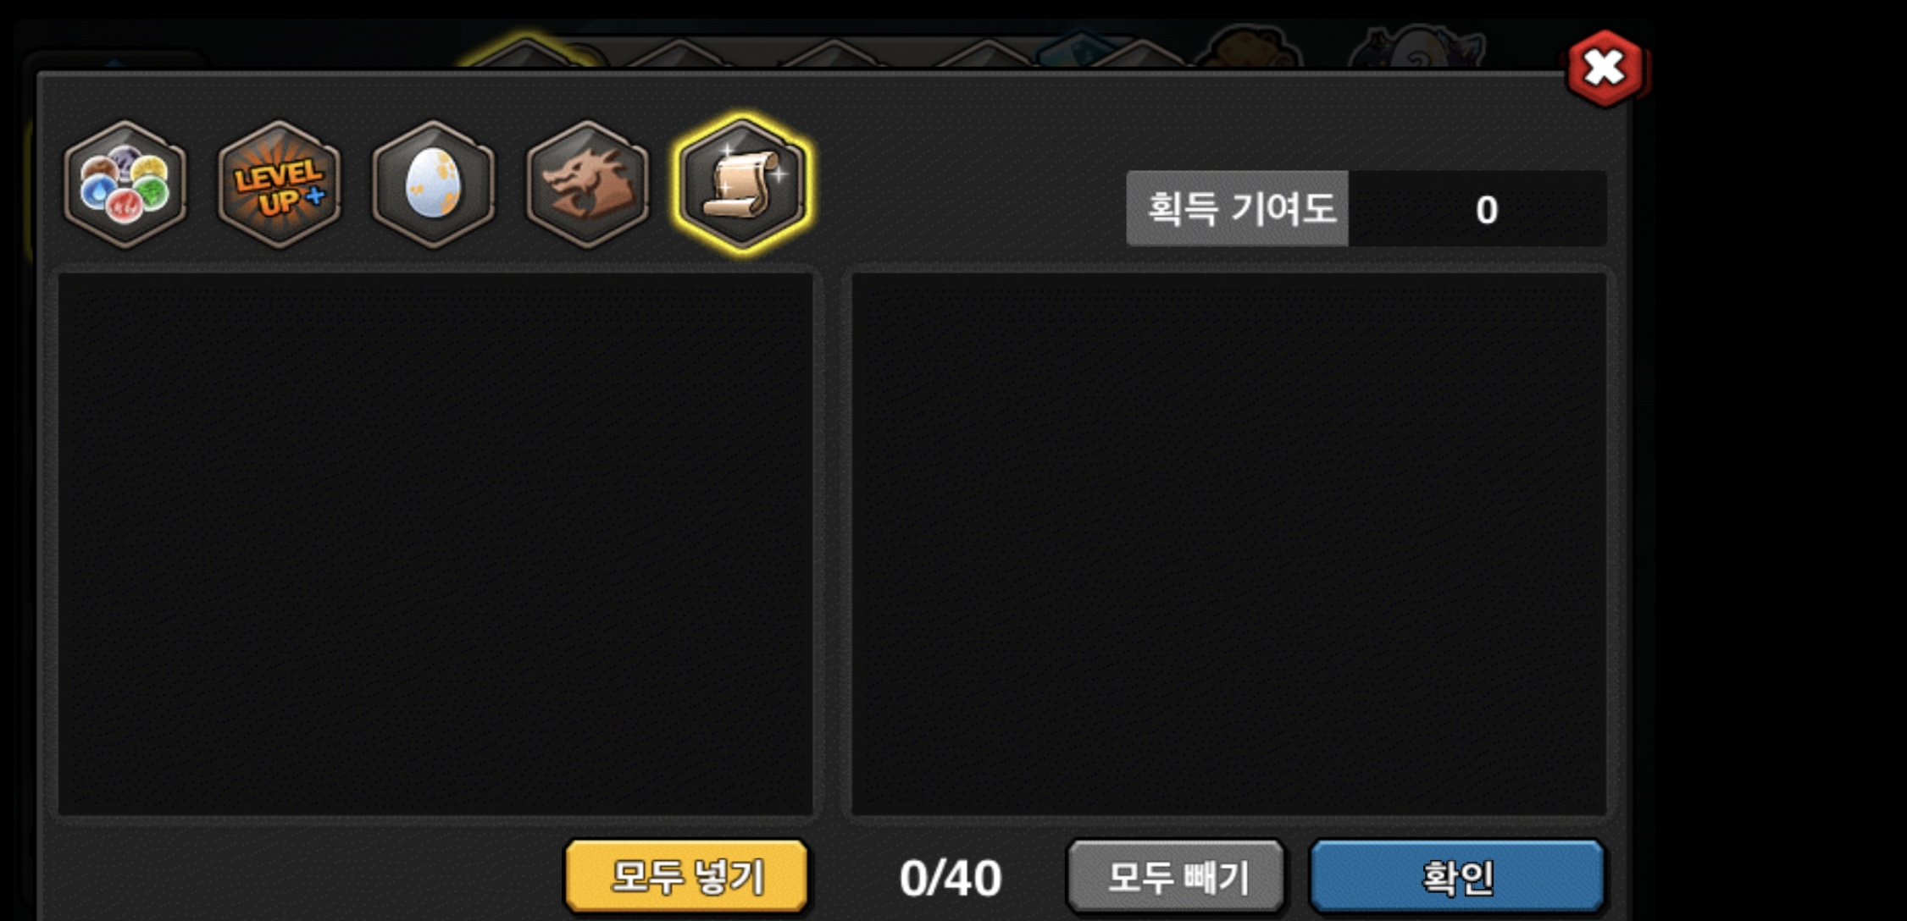Click the yellow 모두 넣기 button
1907x921 pixels.
pyautogui.click(x=686, y=876)
